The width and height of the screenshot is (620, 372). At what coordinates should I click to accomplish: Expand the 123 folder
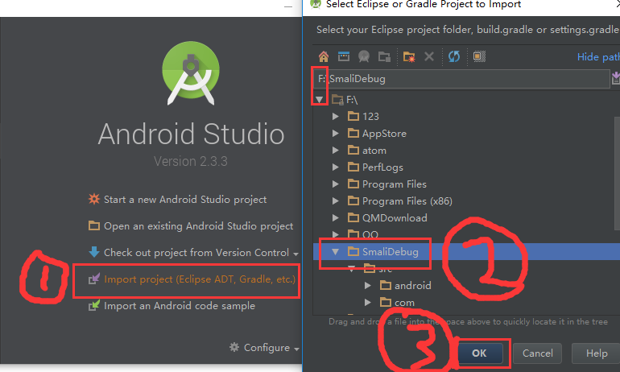(x=335, y=116)
